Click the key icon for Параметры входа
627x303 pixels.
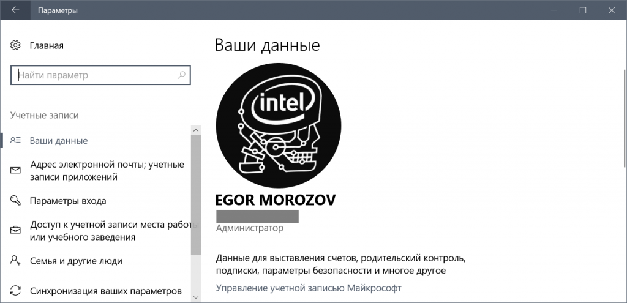tap(16, 200)
